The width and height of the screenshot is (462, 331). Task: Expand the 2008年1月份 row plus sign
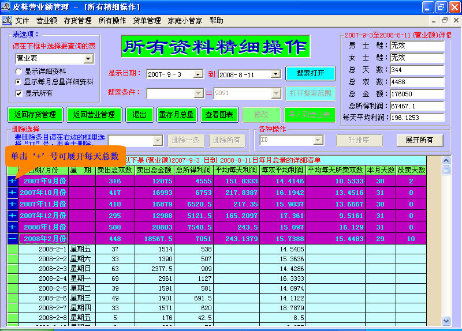pos(13,227)
